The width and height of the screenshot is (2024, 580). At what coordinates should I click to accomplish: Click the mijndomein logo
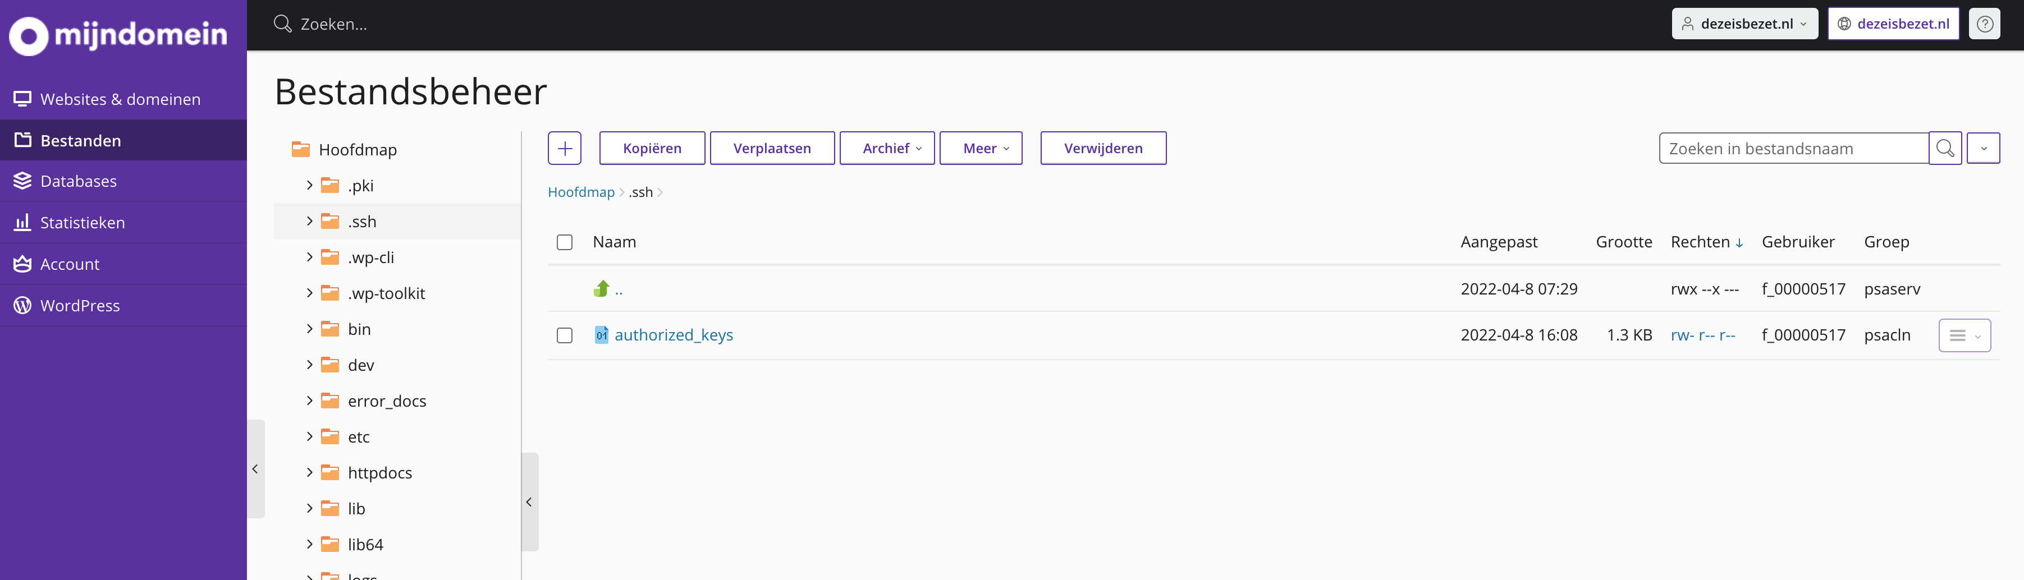118,35
